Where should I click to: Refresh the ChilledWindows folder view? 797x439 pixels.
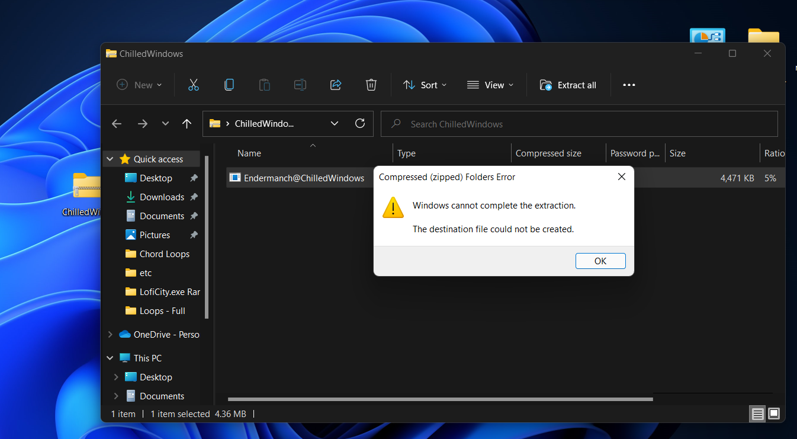(x=360, y=123)
